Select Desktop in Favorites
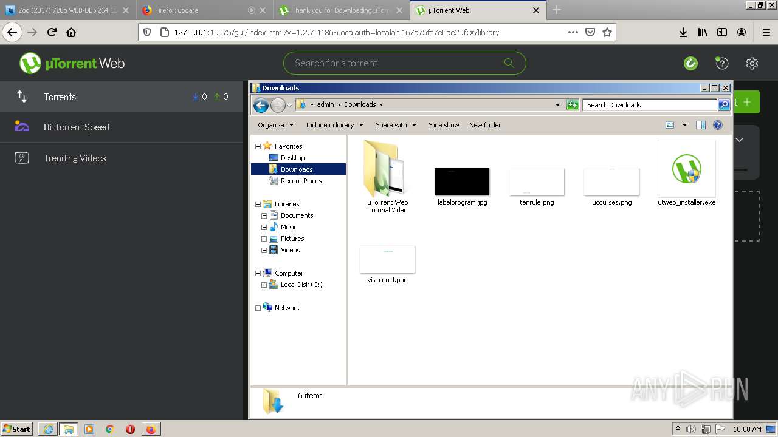This screenshot has width=778, height=437. pyautogui.click(x=292, y=158)
